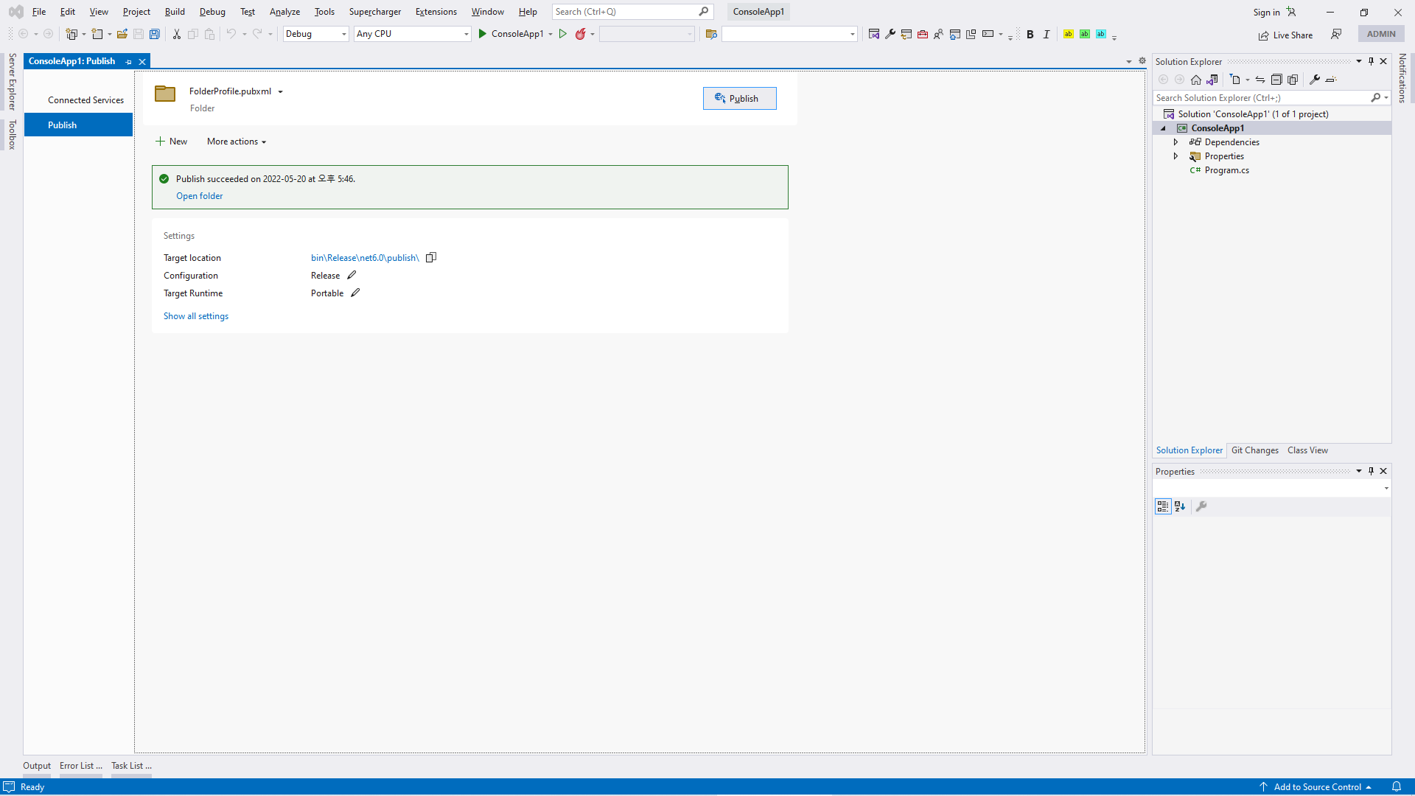Click the Hot Reload flame icon
The width and height of the screenshot is (1415, 796).
[x=581, y=34]
